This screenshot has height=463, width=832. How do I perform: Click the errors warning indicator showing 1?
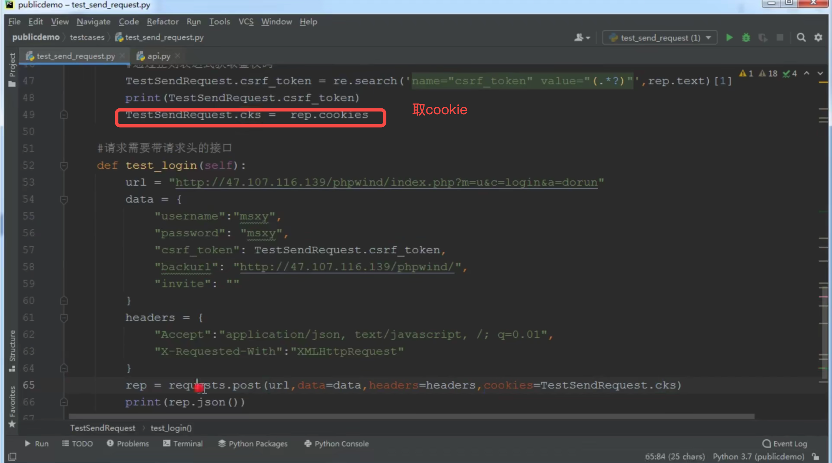tap(746, 74)
